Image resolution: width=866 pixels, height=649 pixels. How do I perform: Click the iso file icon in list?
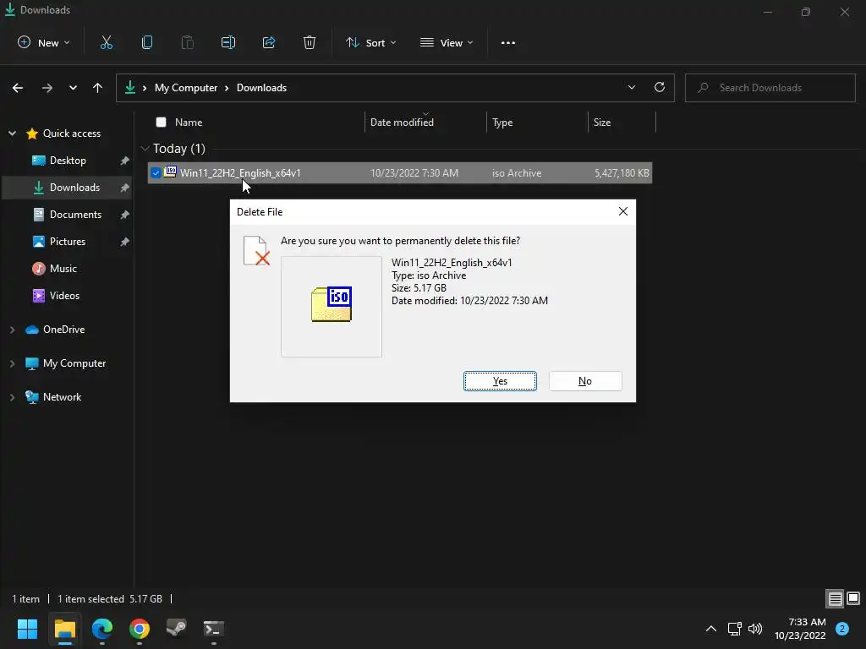(x=171, y=172)
